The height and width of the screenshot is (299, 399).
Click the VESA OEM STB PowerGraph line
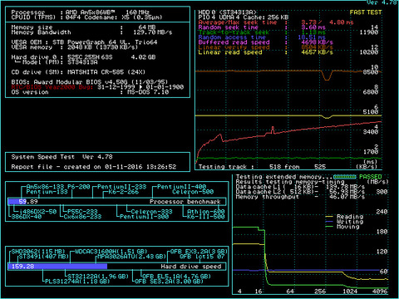84,42
